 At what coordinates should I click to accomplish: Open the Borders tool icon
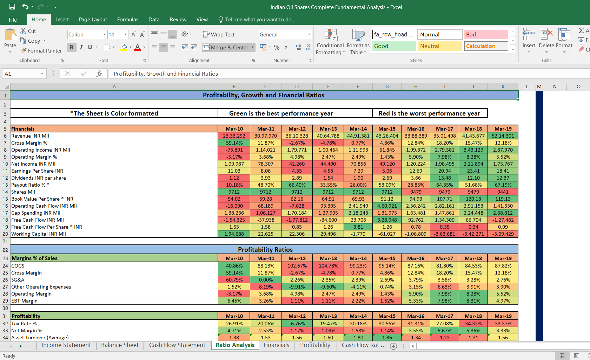(107, 47)
